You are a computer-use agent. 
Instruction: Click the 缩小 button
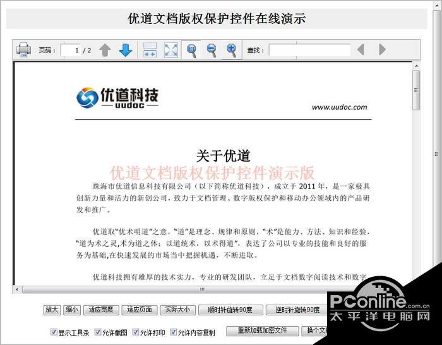[71, 310]
